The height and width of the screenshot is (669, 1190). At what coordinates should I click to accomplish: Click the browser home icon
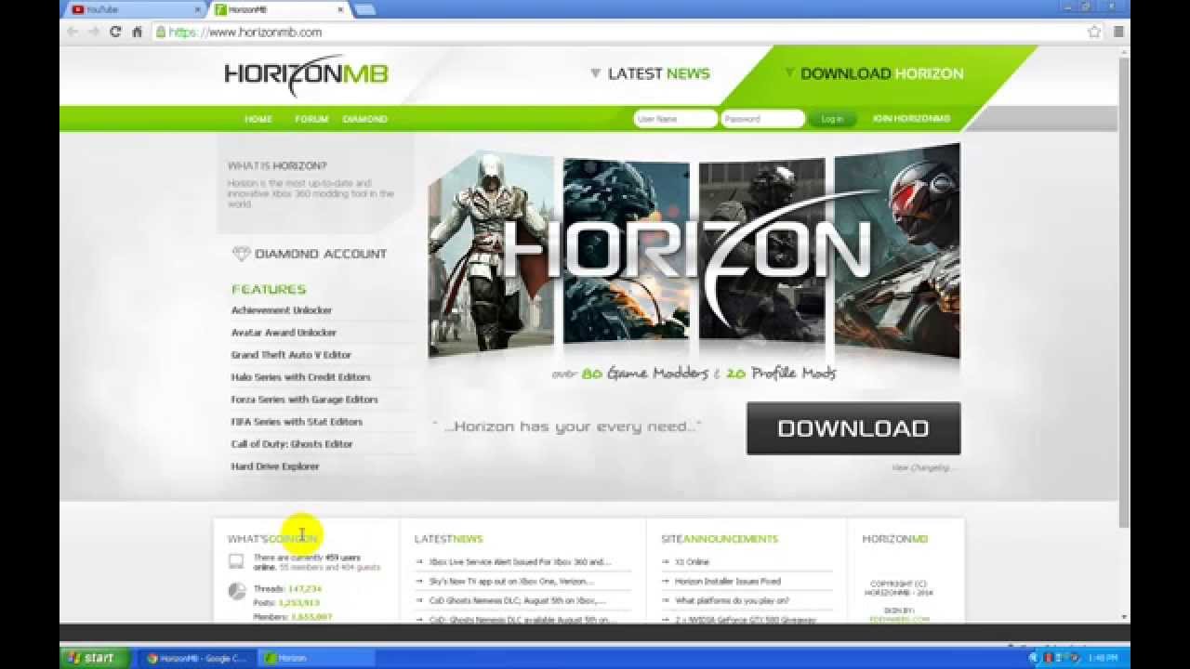click(137, 32)
